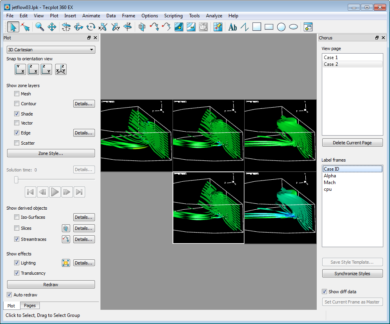Screen dimensions: 390x324
Task: Select Z-axis rotate tool
Action: (x=128, y=27)
